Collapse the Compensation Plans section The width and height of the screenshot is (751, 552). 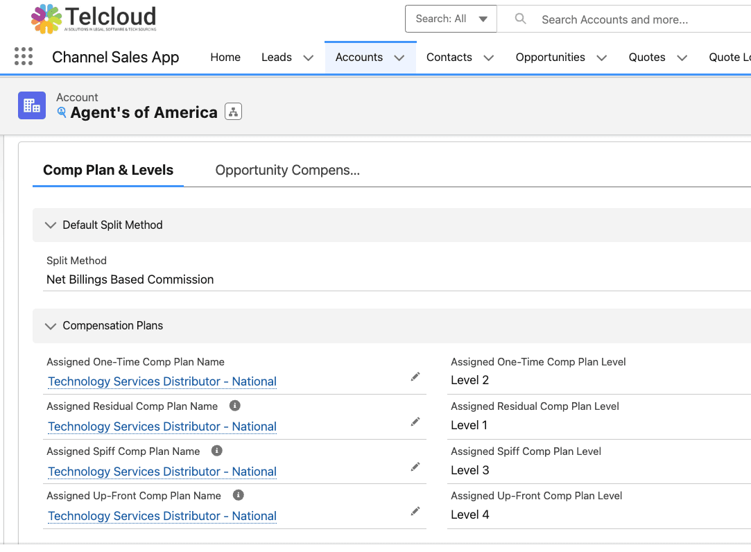point(51,326)
